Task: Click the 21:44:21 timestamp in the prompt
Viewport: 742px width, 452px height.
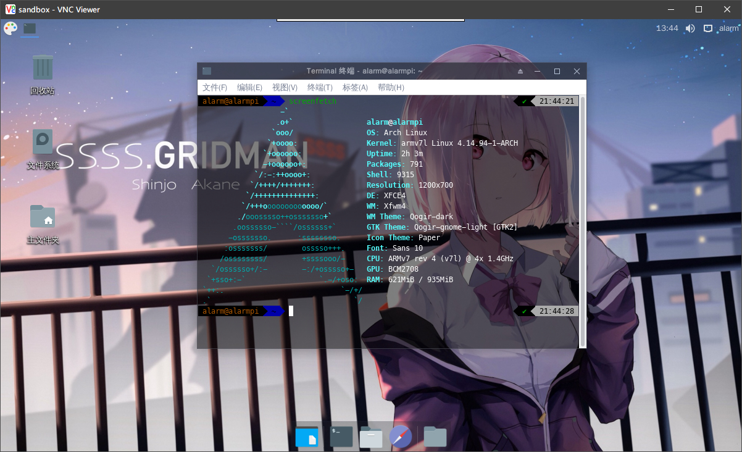Action: 556,101
